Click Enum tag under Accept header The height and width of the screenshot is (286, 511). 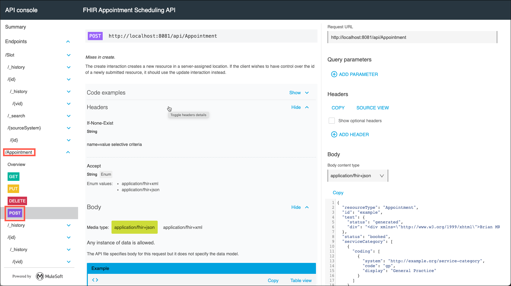pos(106,174)
